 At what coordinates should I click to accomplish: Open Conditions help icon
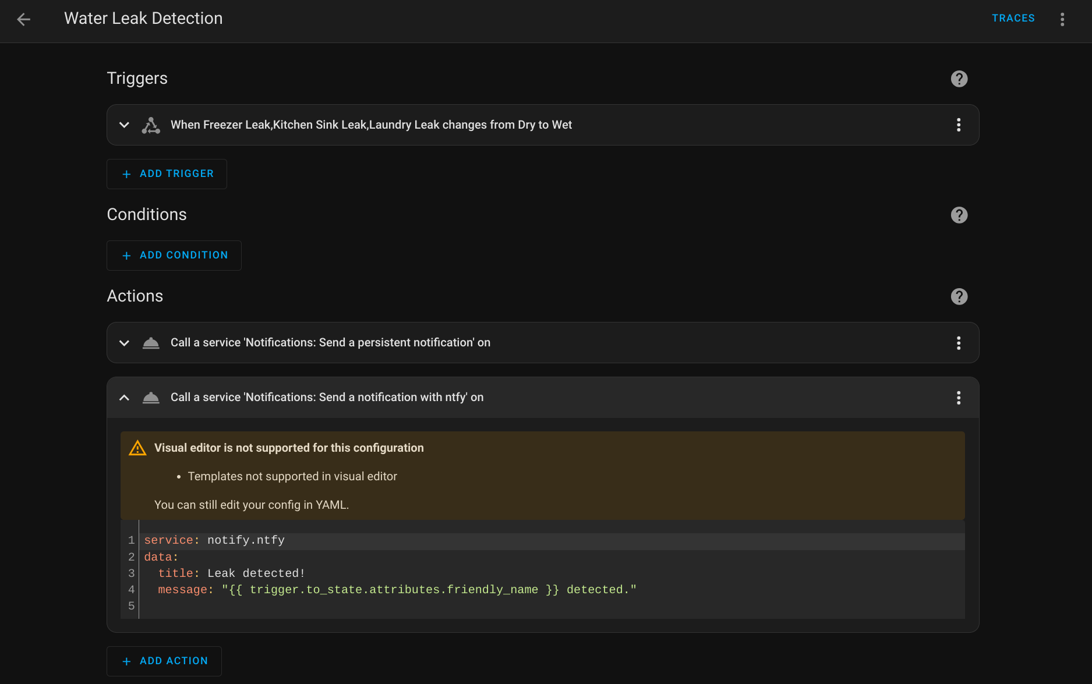pyautogui.click(x=959, y=215)
